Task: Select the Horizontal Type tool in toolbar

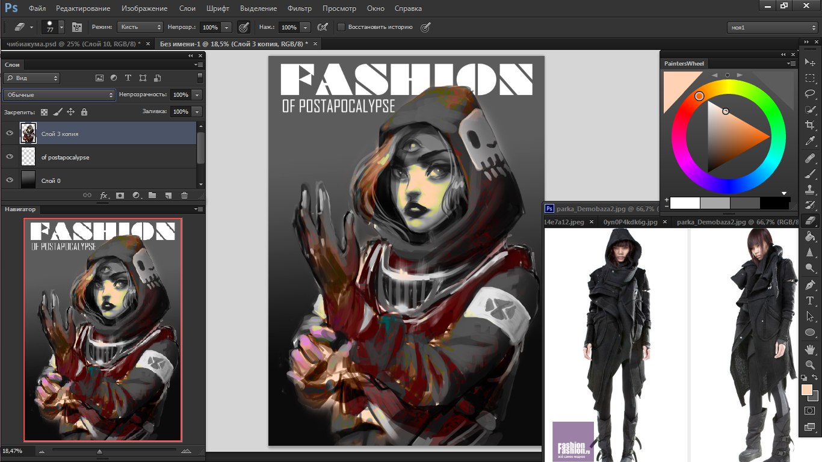Action: [x=810, y=300]
